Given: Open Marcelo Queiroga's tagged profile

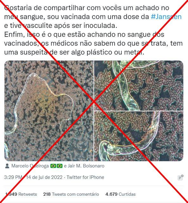Looking at the screenshot, I should [30, 166].
